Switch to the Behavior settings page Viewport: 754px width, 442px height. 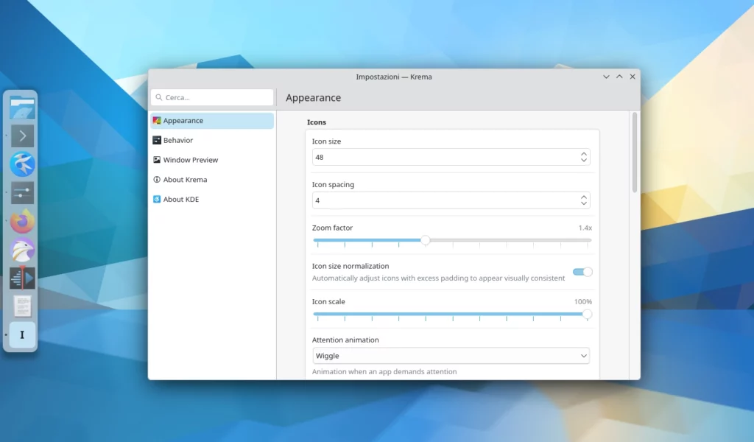coord(178,140)
